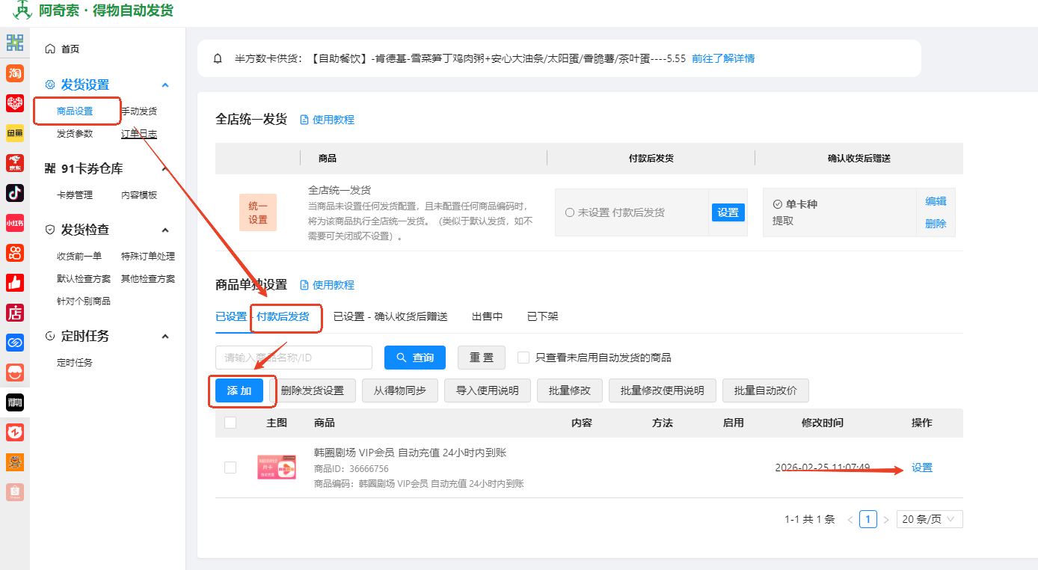Click the blue 添加 button
This screenshot has height=570, width=1038.
click(239, 390)
